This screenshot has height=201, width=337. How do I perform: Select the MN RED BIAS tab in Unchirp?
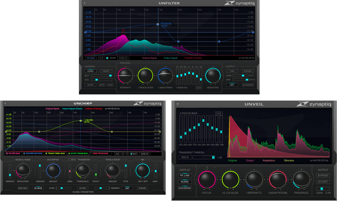coord(13,154)
